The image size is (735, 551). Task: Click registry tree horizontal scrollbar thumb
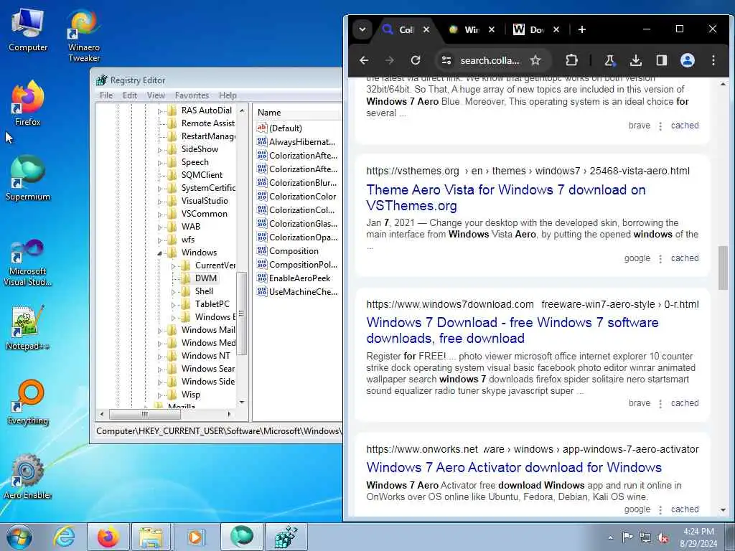click(x=144, y=414)
